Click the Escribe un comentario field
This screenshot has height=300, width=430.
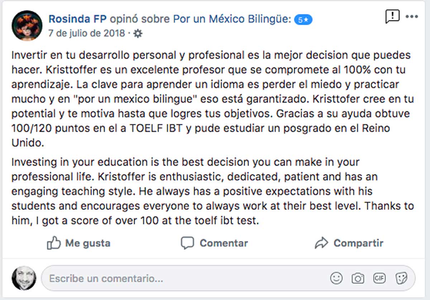(x=179, y=278)
